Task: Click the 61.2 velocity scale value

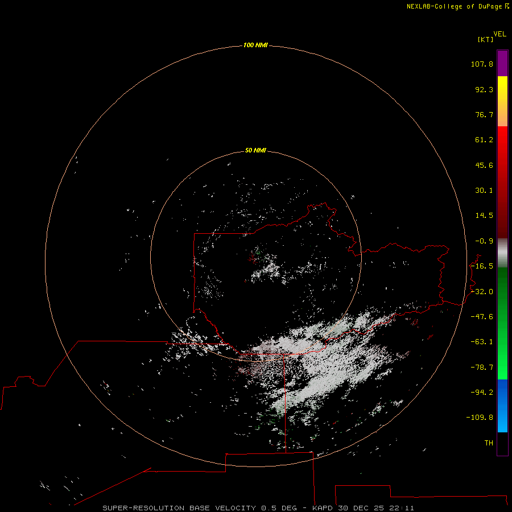Action: (484, 140)
